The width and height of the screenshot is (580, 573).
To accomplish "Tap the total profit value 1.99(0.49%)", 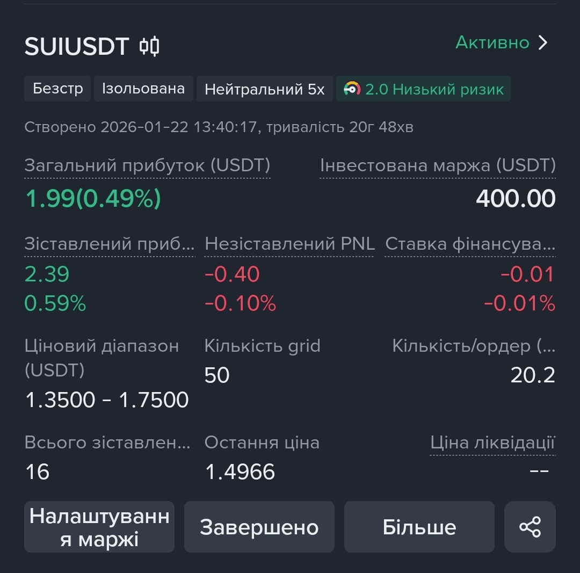I will 93,199.
